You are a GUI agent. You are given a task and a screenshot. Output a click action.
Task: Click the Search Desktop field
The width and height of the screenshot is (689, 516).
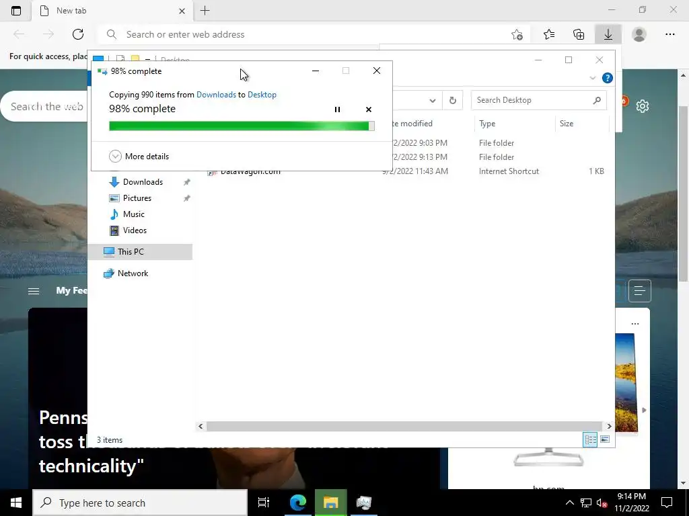pyautogui.click(x=539, y=100)
